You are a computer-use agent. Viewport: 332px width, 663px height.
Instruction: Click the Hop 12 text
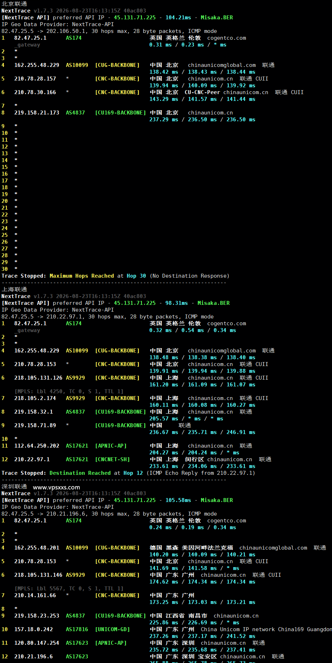(133, 473)
